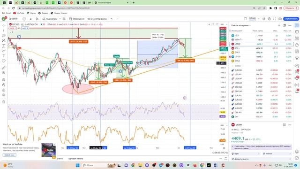
Task: Expand the indicators favorites dropdown arrow
Action: point(60,19)
